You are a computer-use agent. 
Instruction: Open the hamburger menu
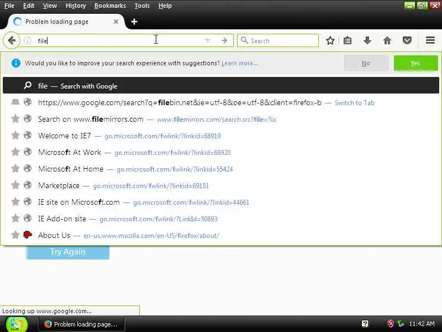point(430,40)
